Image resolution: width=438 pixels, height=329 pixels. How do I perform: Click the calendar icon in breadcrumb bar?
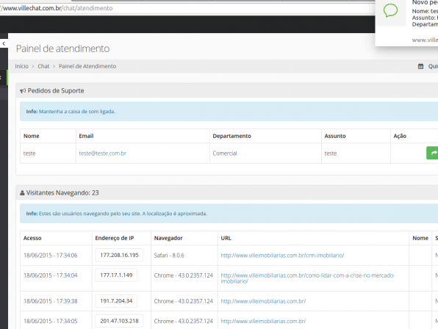click(420, 66)
